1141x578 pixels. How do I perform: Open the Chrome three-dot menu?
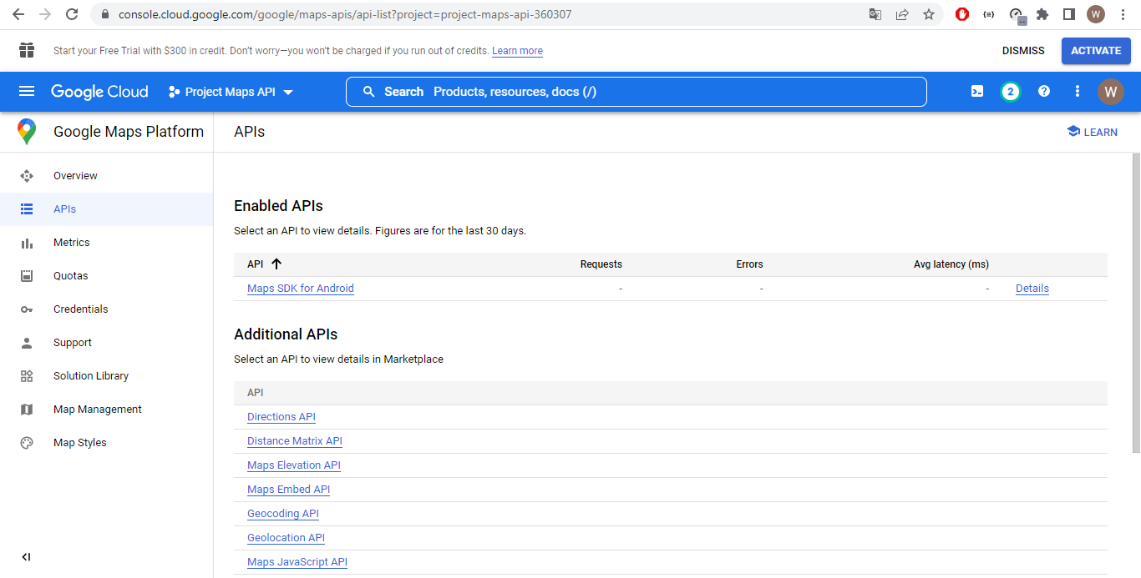point(1123,14)
